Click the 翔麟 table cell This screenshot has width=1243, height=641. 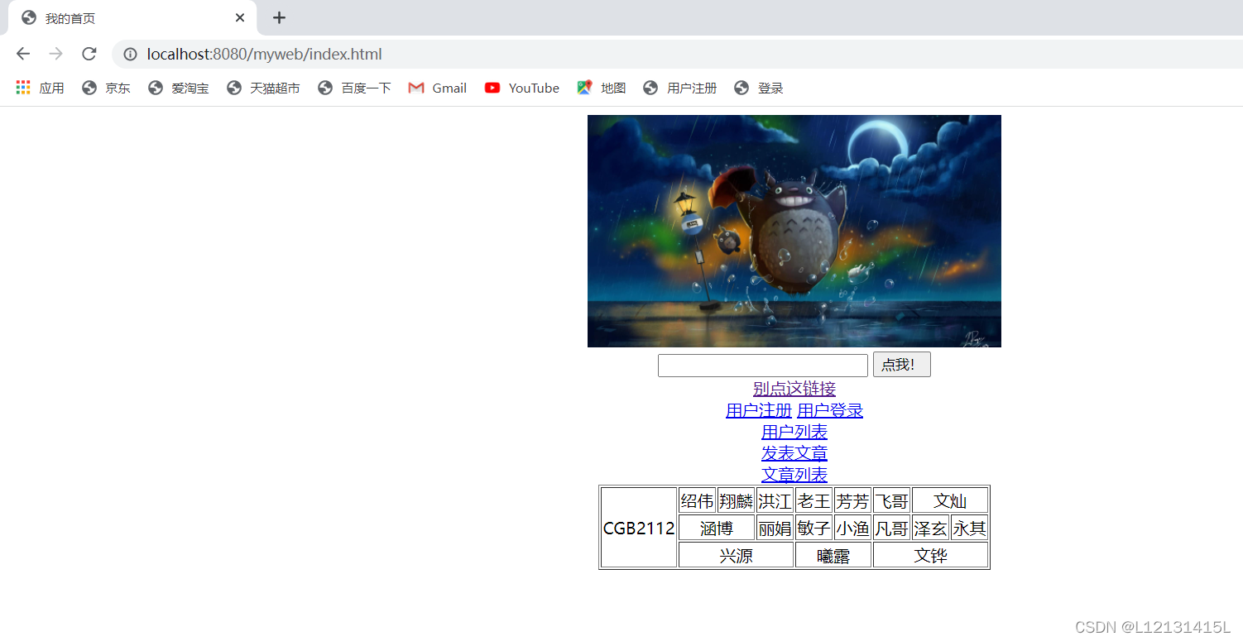[x=736, y=500]
